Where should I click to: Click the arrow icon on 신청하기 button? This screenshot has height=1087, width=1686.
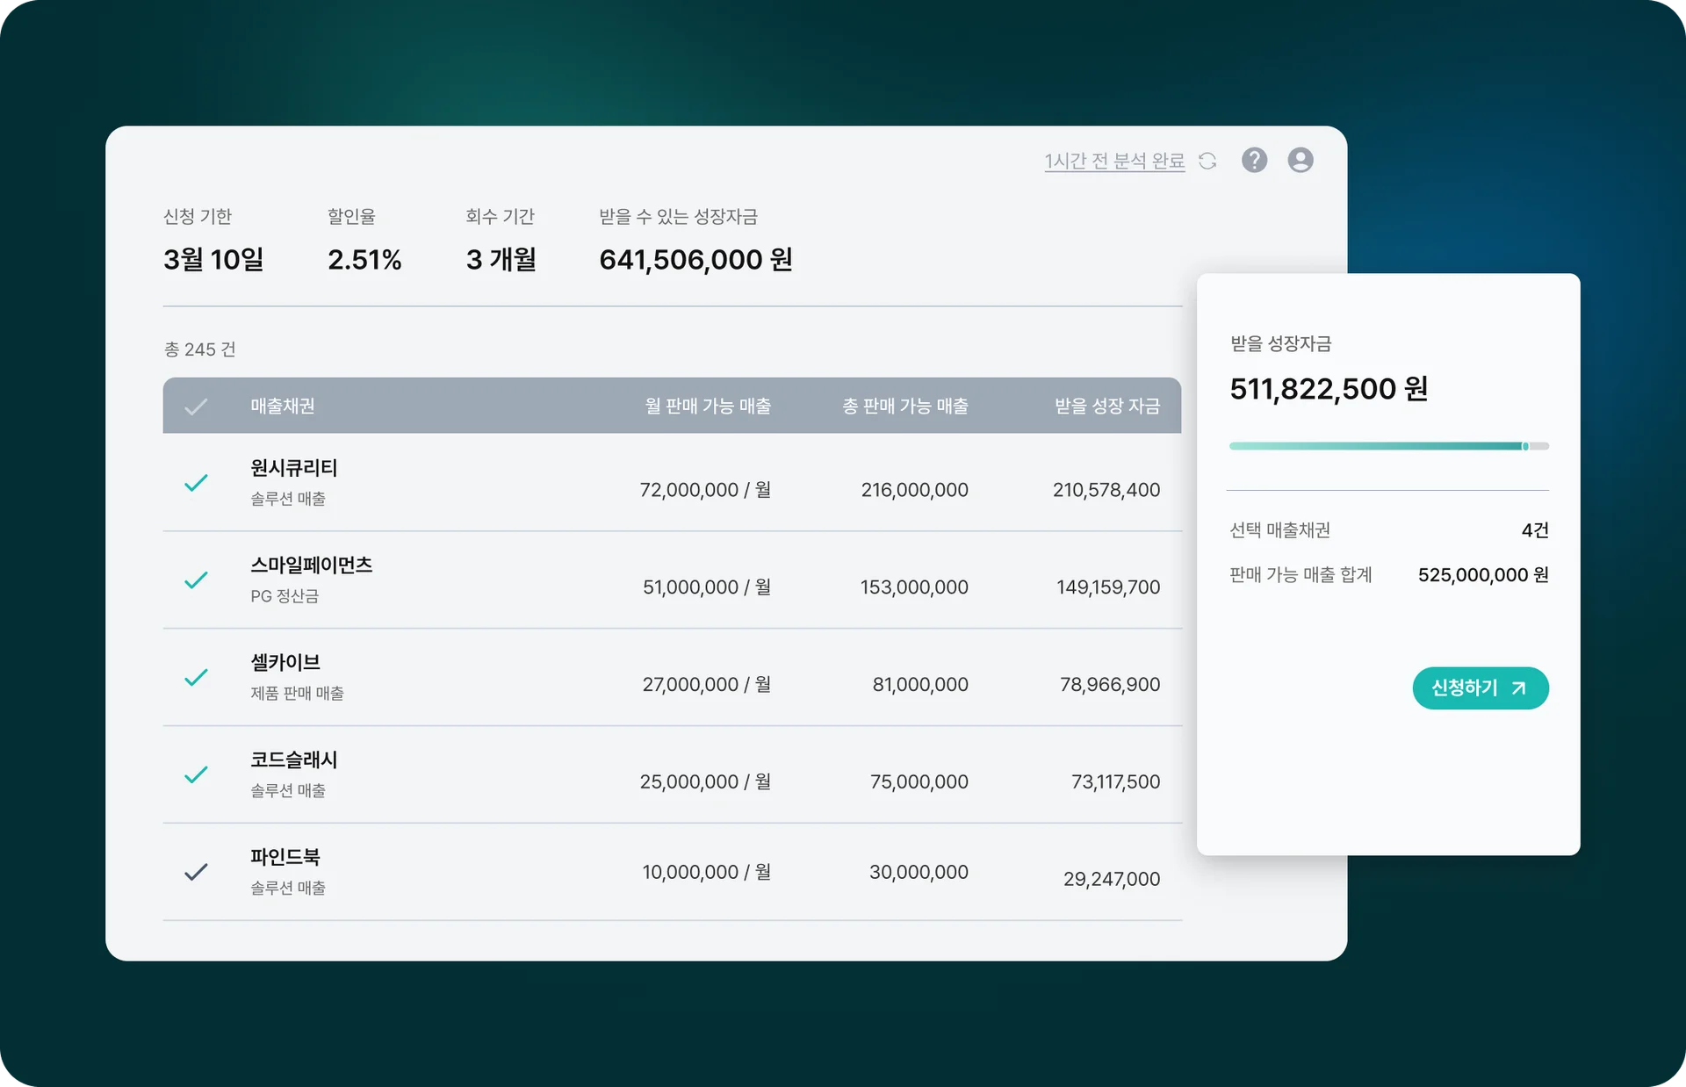(1519, 688)
